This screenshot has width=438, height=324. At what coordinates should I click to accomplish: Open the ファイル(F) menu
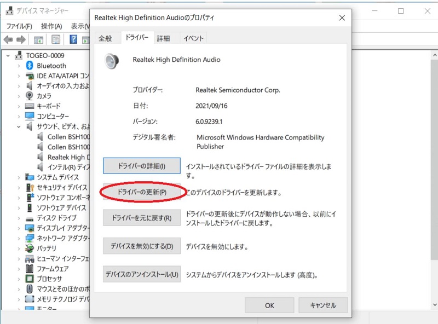(19, 26)
